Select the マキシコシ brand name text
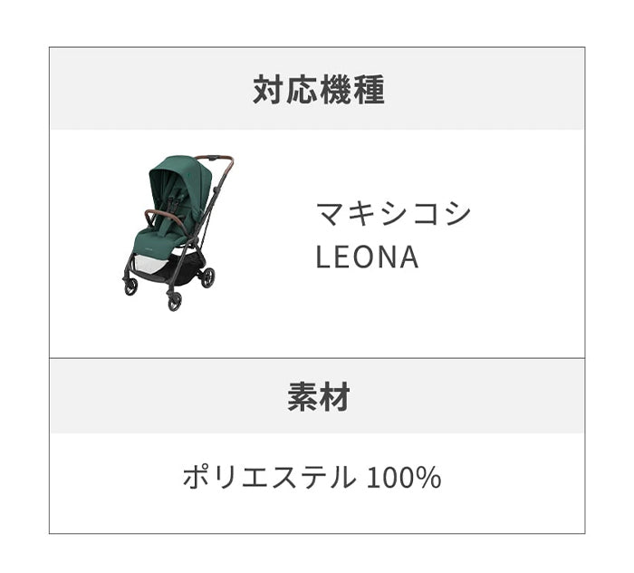Image resolution: width=634 pixels, height=573 pixels. [x=393, y=216]
